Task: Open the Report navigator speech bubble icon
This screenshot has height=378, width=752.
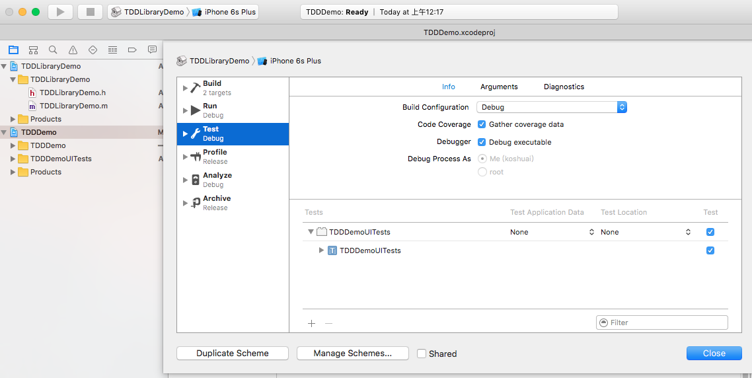Action: click(x=152, y=50)
